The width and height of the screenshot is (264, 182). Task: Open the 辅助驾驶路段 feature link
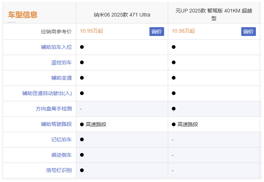(x=56, y=124)
